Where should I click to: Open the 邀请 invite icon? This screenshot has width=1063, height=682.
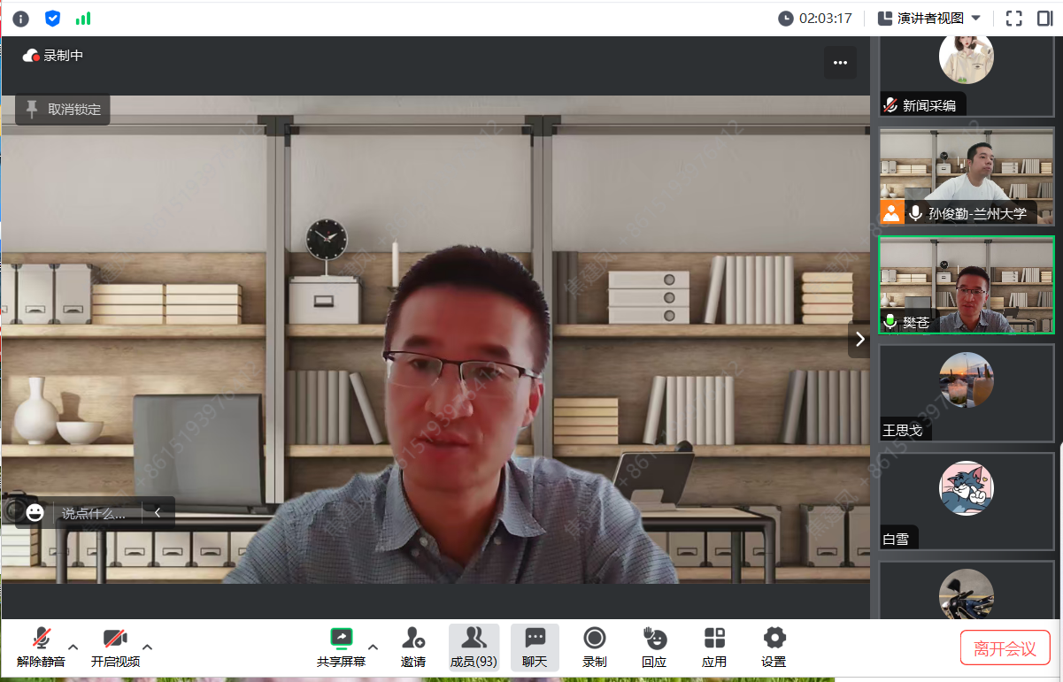[x=412, y=647]
